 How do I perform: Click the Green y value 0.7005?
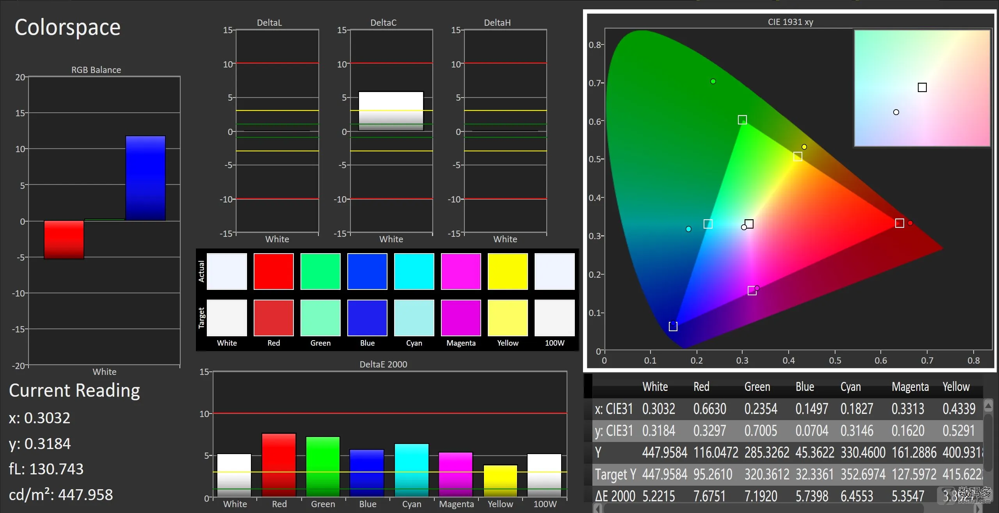coord(761,431)
